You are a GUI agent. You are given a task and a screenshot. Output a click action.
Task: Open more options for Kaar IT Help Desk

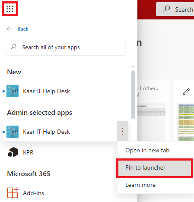coord(123,131)
